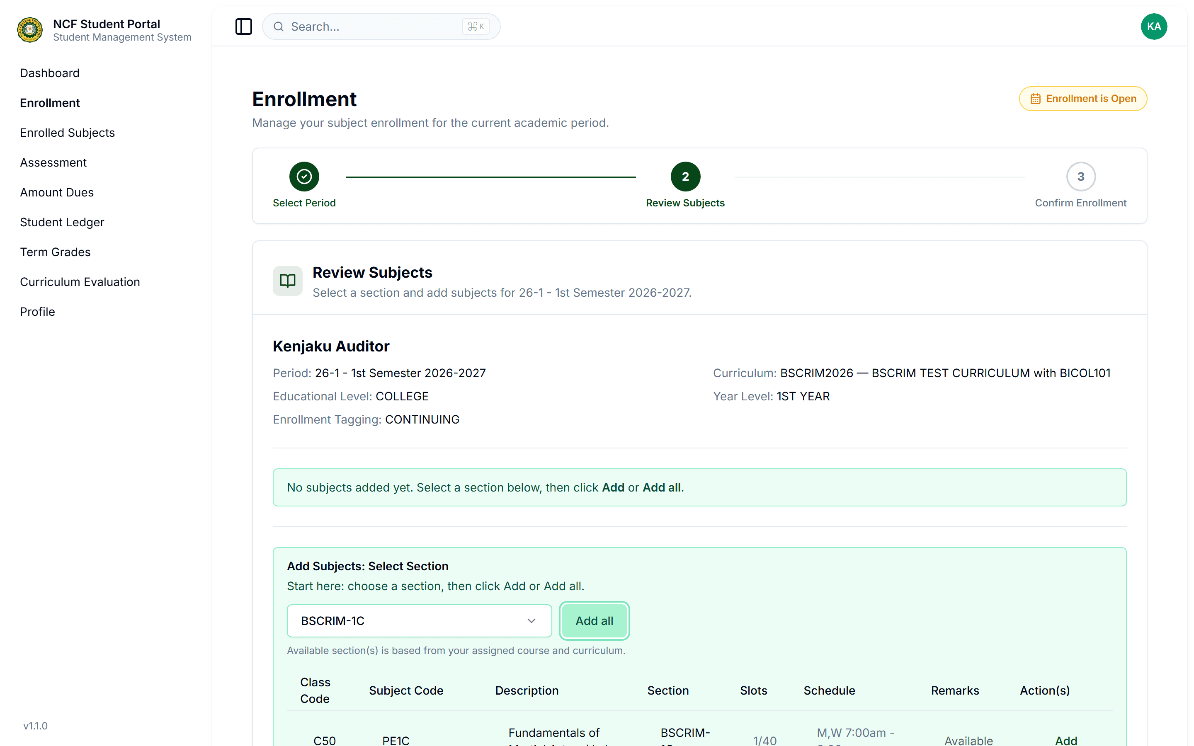Click the PE1C subject code cell
The width and height of the screenshot is (1194, 746).
396,740
